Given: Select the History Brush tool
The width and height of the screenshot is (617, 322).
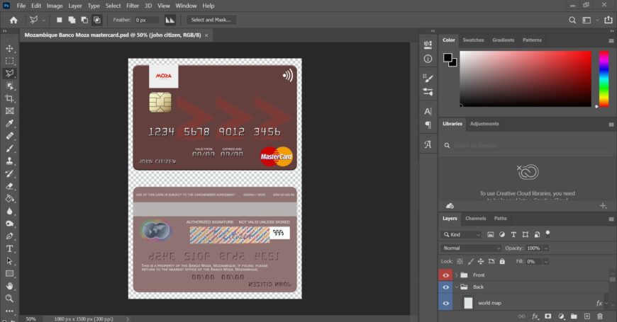Looking at the screenshot, I should (x=9, y=173).
